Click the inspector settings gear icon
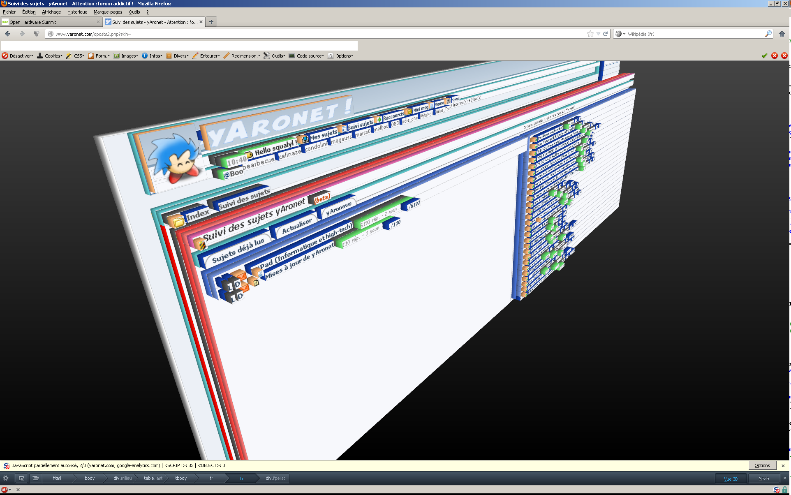Image resolution: width=791 pixels, height=495 pixels. pyautogui.click(x=6, y=478)
